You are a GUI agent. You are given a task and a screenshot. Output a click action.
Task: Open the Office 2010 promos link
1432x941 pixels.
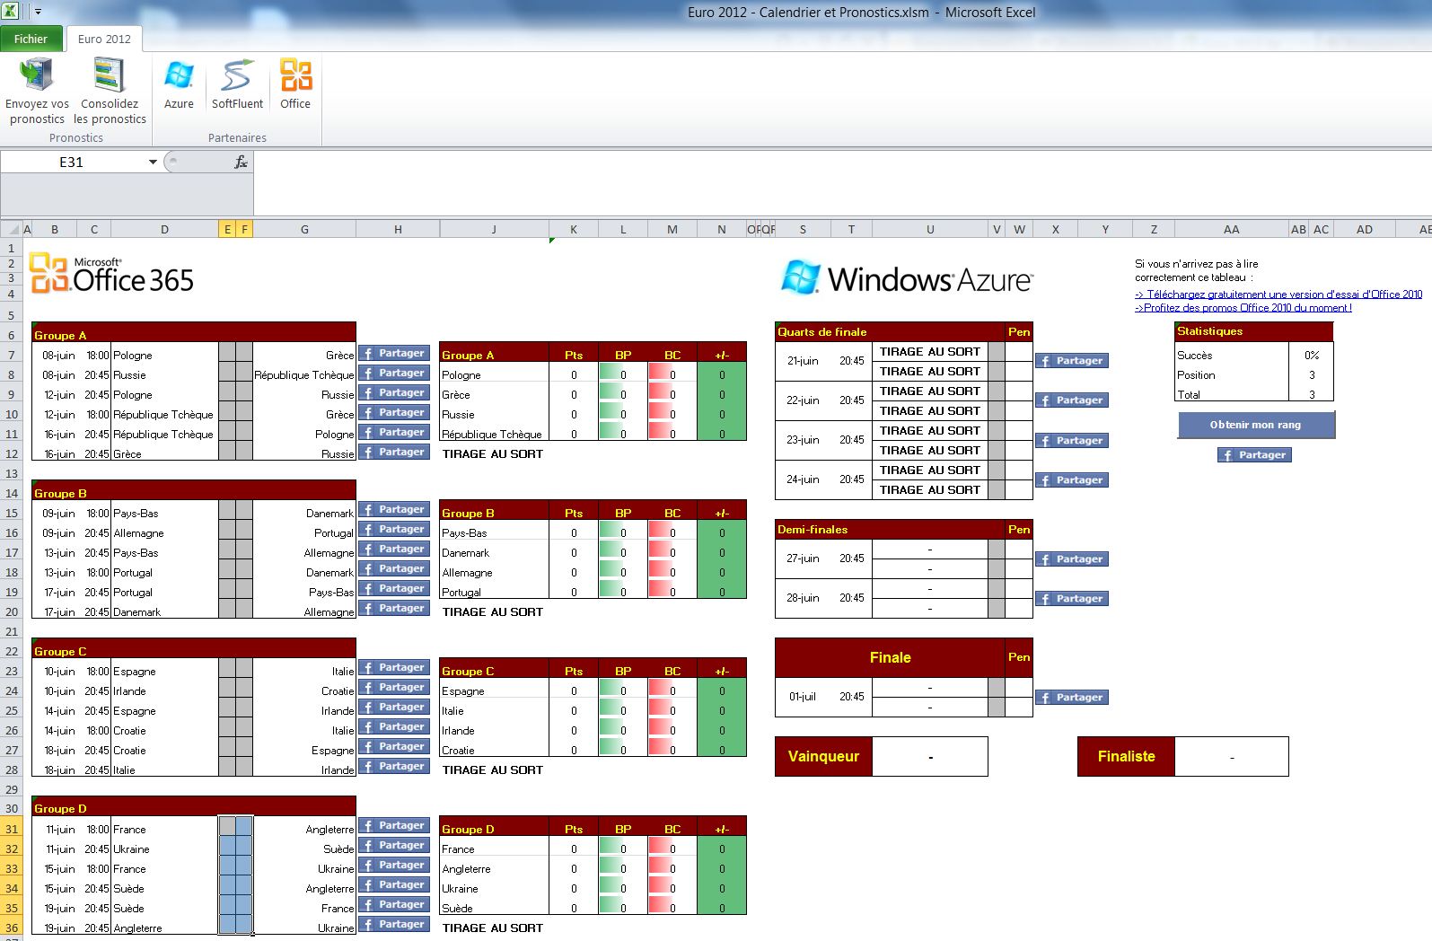tap(1243, 308)
